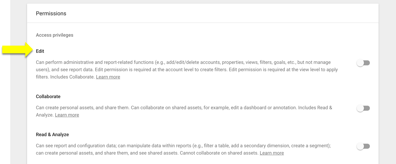Click text 'Can see report and configuration data'

(x=76, y=145)
